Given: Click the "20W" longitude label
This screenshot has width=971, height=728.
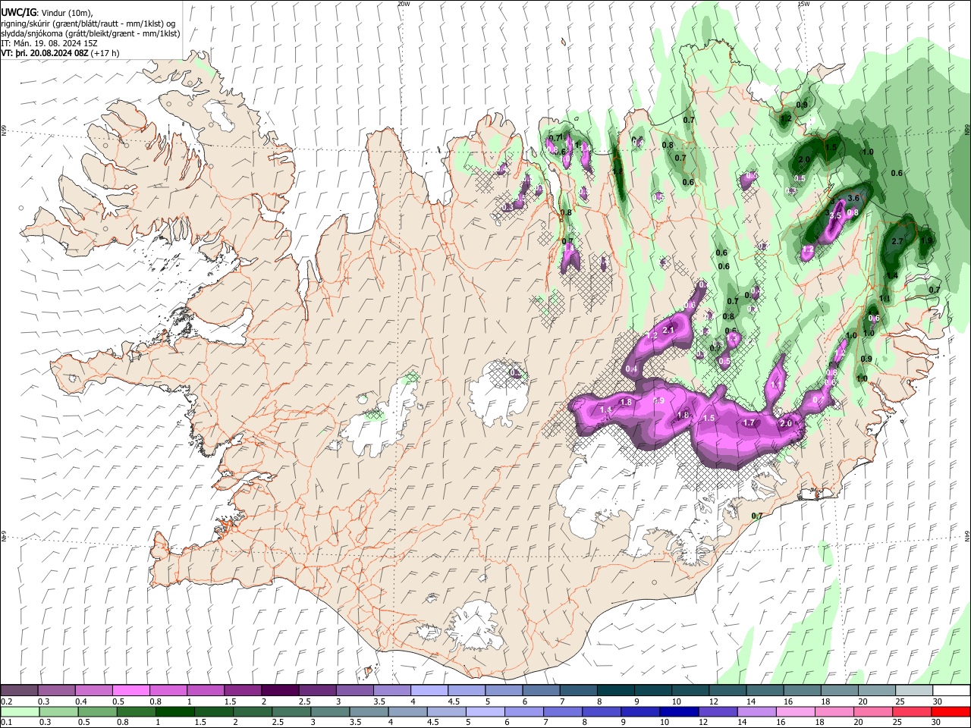Looking at the screenshot, I should coord(404,4).
